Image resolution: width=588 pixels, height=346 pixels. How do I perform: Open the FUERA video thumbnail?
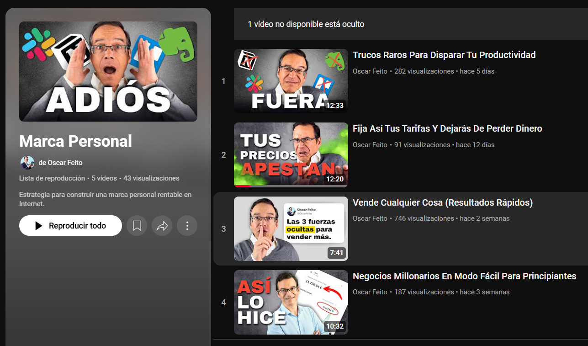point(291,81)
